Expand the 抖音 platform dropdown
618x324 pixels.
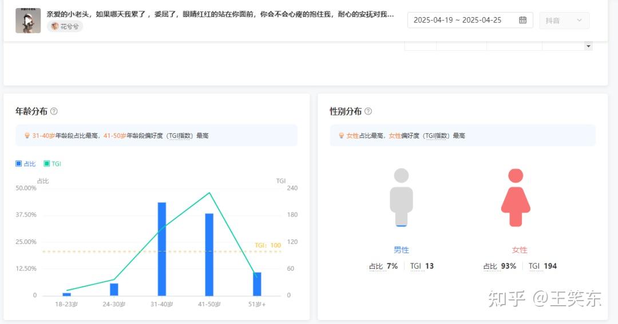564,21
